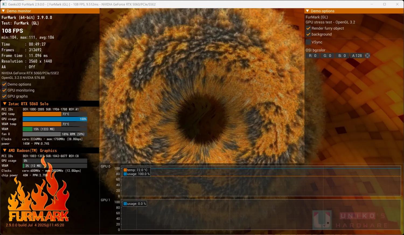404x235 pixels.
Task: Open the OSI bgcolor color swatch
Action: pyautogui.click(x=367, y=56)
